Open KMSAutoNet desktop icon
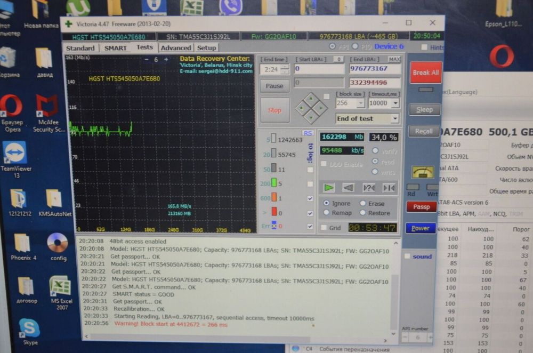 click(55, 203)
